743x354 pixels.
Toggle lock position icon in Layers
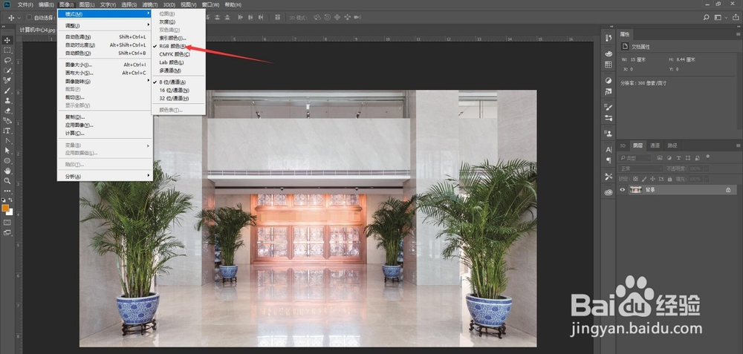(x=652, y=179)
